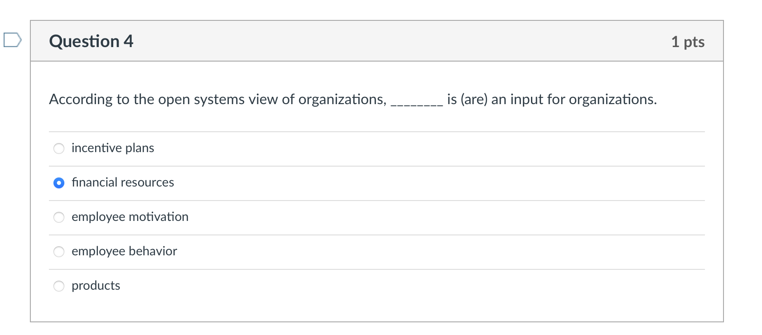Select the 'incentive plans' radio button
This screenshot has width=762, height=335.
(x=59, y=148)
